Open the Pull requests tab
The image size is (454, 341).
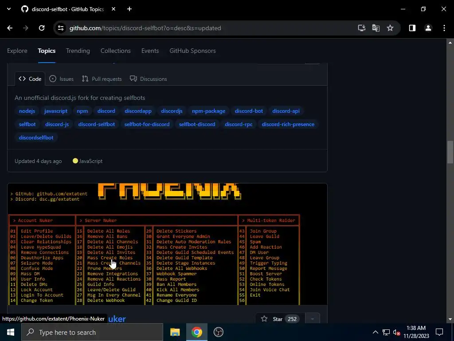(x=102, y=79)
